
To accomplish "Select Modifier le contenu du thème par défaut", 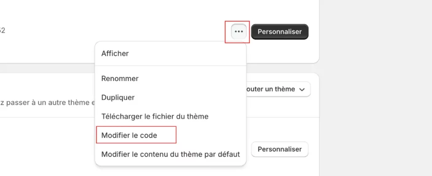I will tap(170, 154).
